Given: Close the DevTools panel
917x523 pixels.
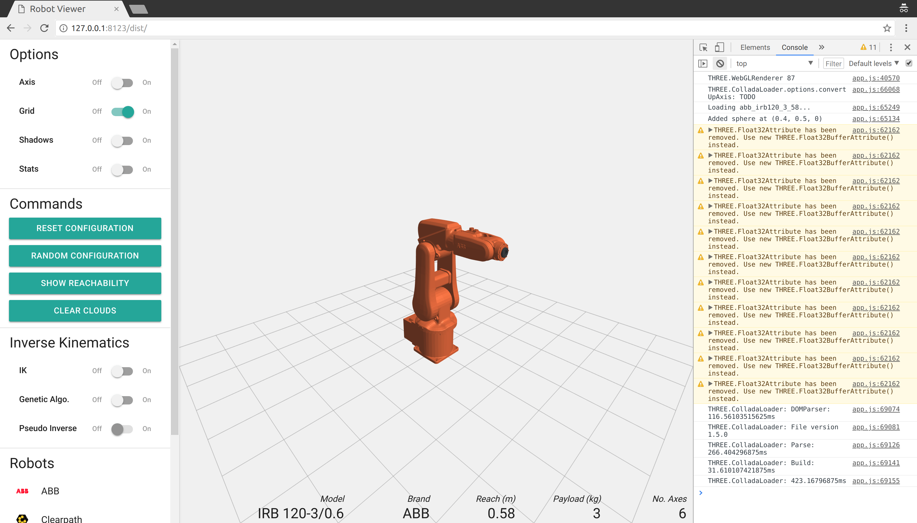Looking at the screenshot, I should pos(907,47).
